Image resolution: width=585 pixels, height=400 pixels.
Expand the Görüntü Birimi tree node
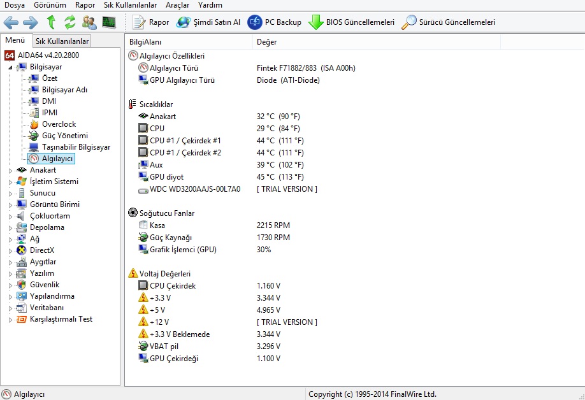[10, 205]
